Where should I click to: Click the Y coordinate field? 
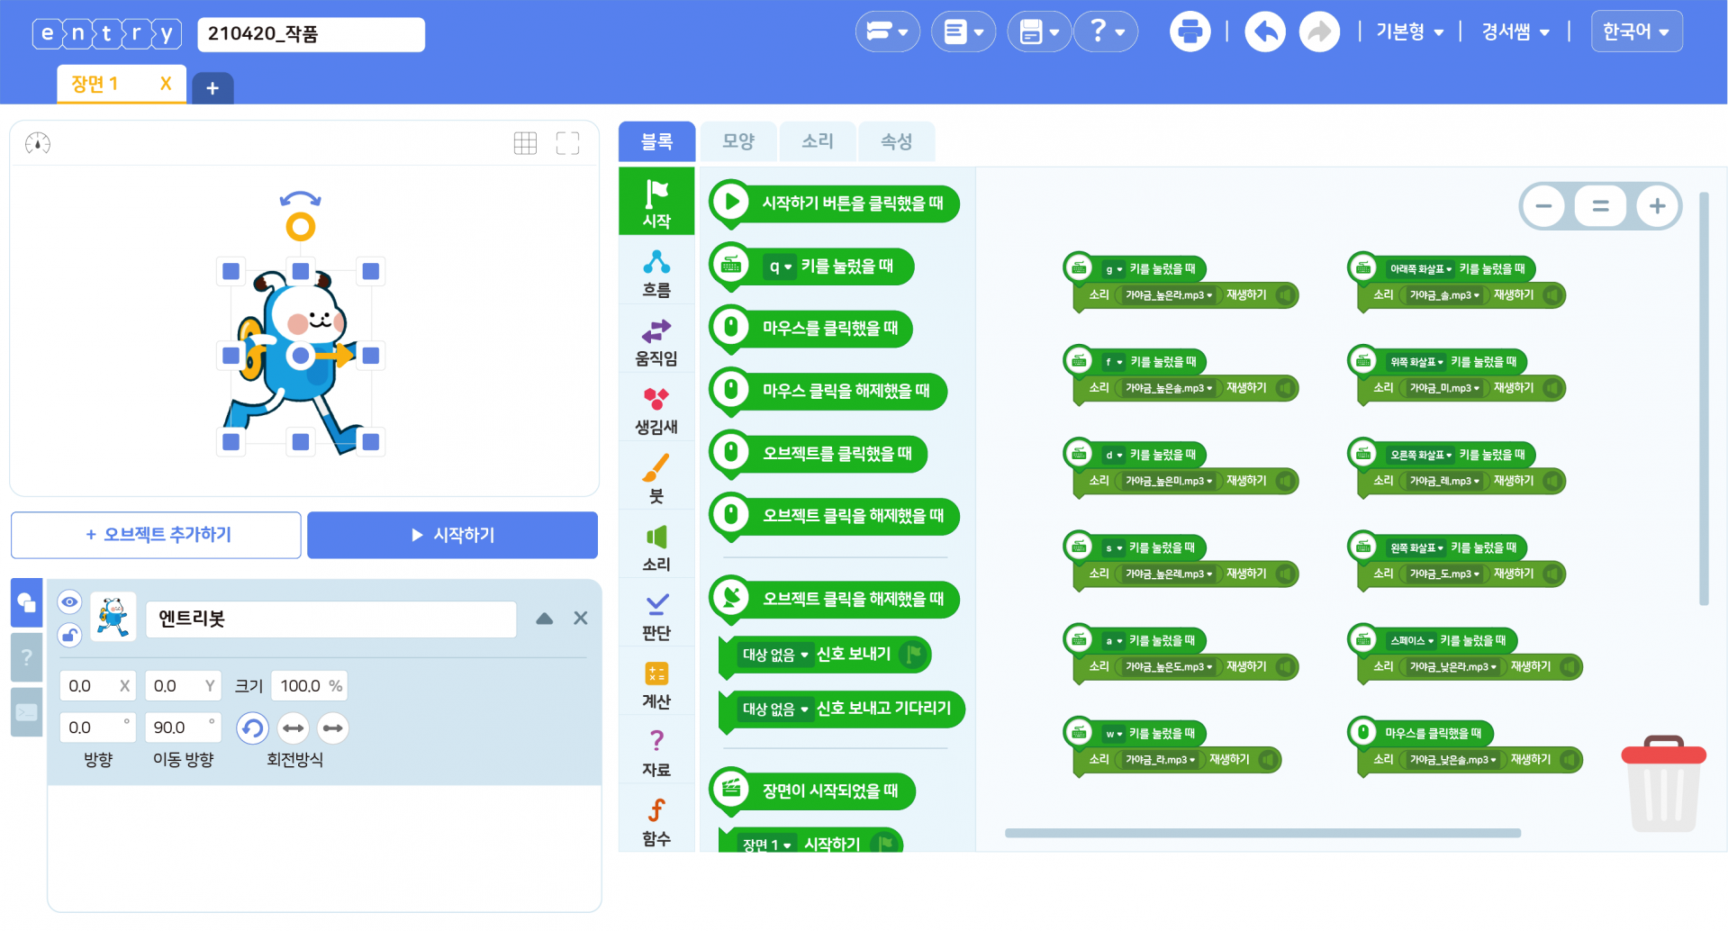[x=183, y=686]
